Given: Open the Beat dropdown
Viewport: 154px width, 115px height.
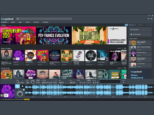Looking at the screenshot, I should (x=62, y=83).
